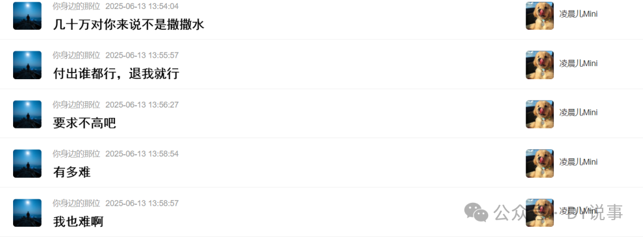
Task: Open sender avatar next to 付出谁都行，退我就行
Action: click(x=27, y=65)
